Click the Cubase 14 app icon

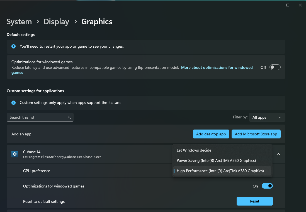[15, 154]
